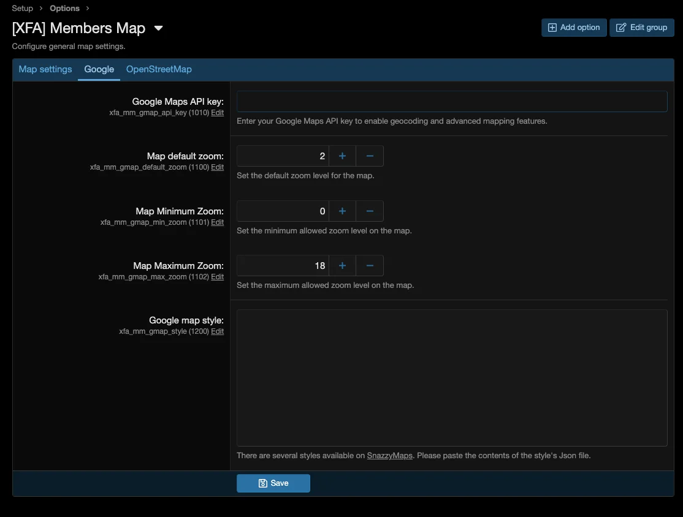Click the Map default zoom value field
683x517 pixels.
[x=283, y=156]
